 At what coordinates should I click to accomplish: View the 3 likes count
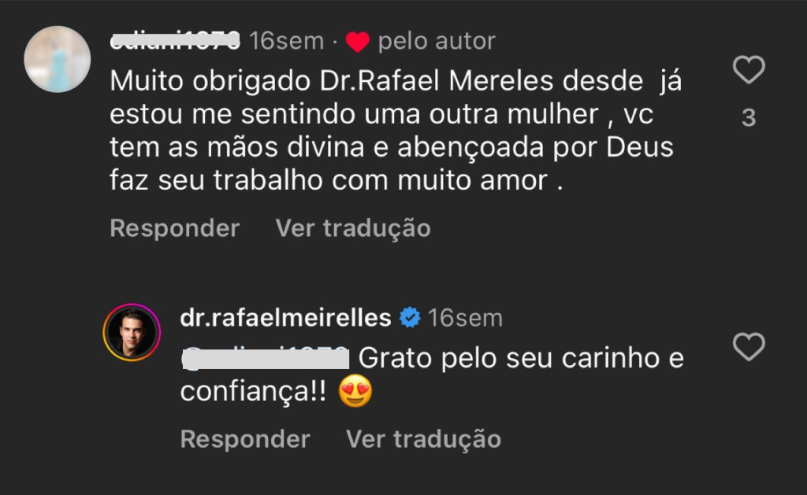click(x=749, y=118)
